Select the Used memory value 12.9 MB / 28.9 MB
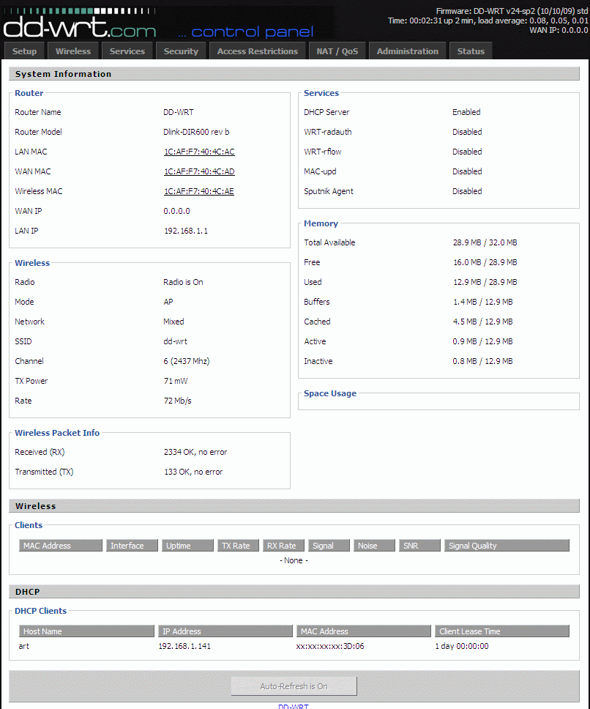The width and height of the screenshot is (590, 709). [x=485, y=282]
